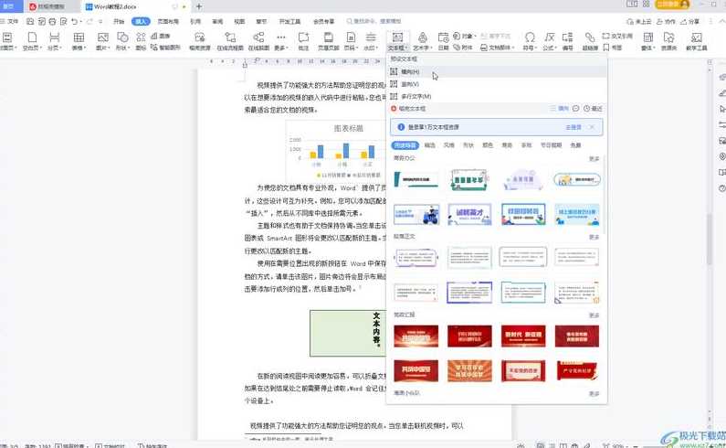Insert a comment (批注)
Screen dimensions: 726x448
tap(303, 41)
